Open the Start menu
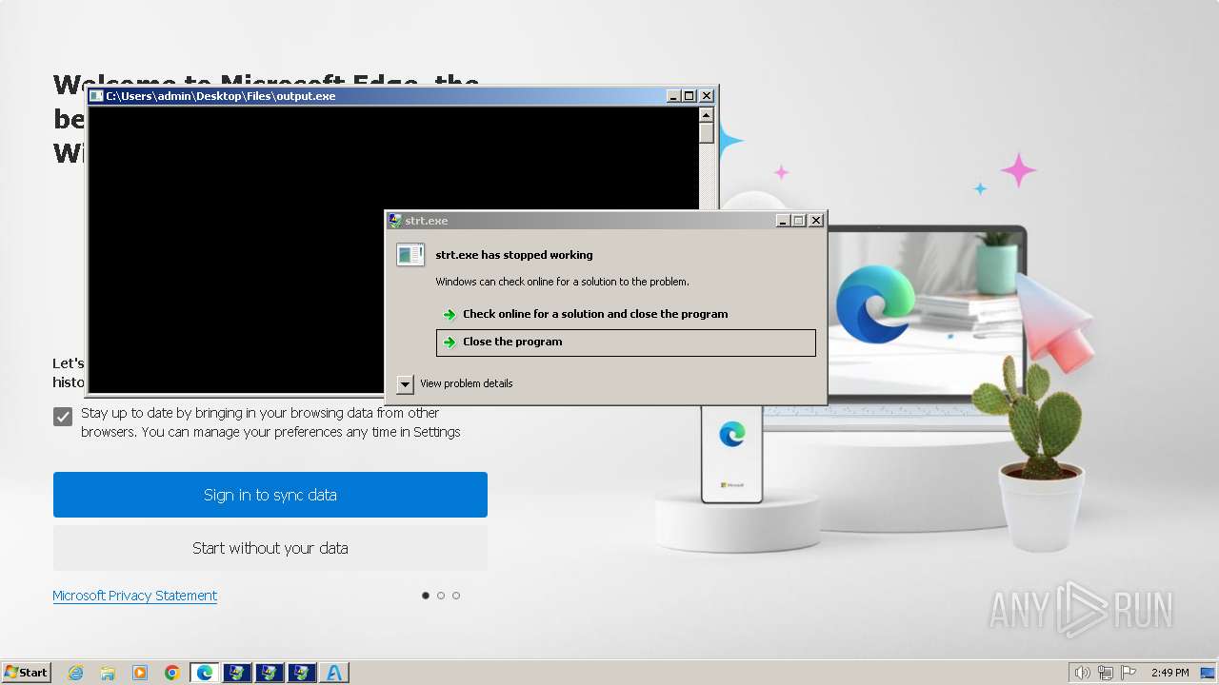1219x685 pixels. 26,673
